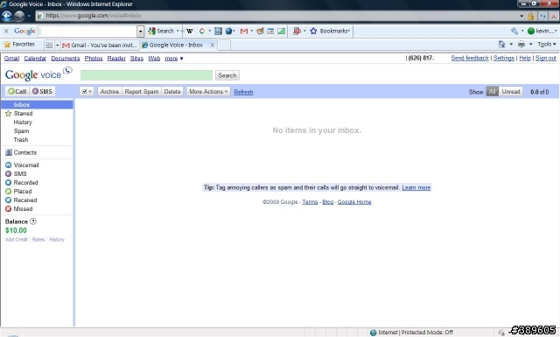Open the More Actions dropdown
Image resolution: width=560 pixels, height=337 pixels.
(208, 92)
